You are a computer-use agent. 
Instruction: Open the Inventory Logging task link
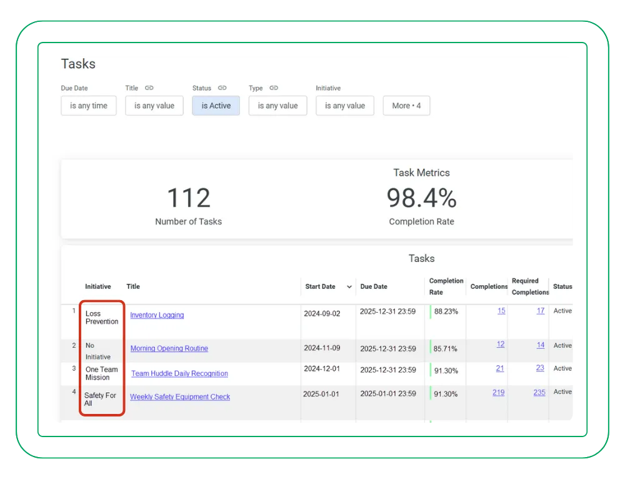click(157, 315)
